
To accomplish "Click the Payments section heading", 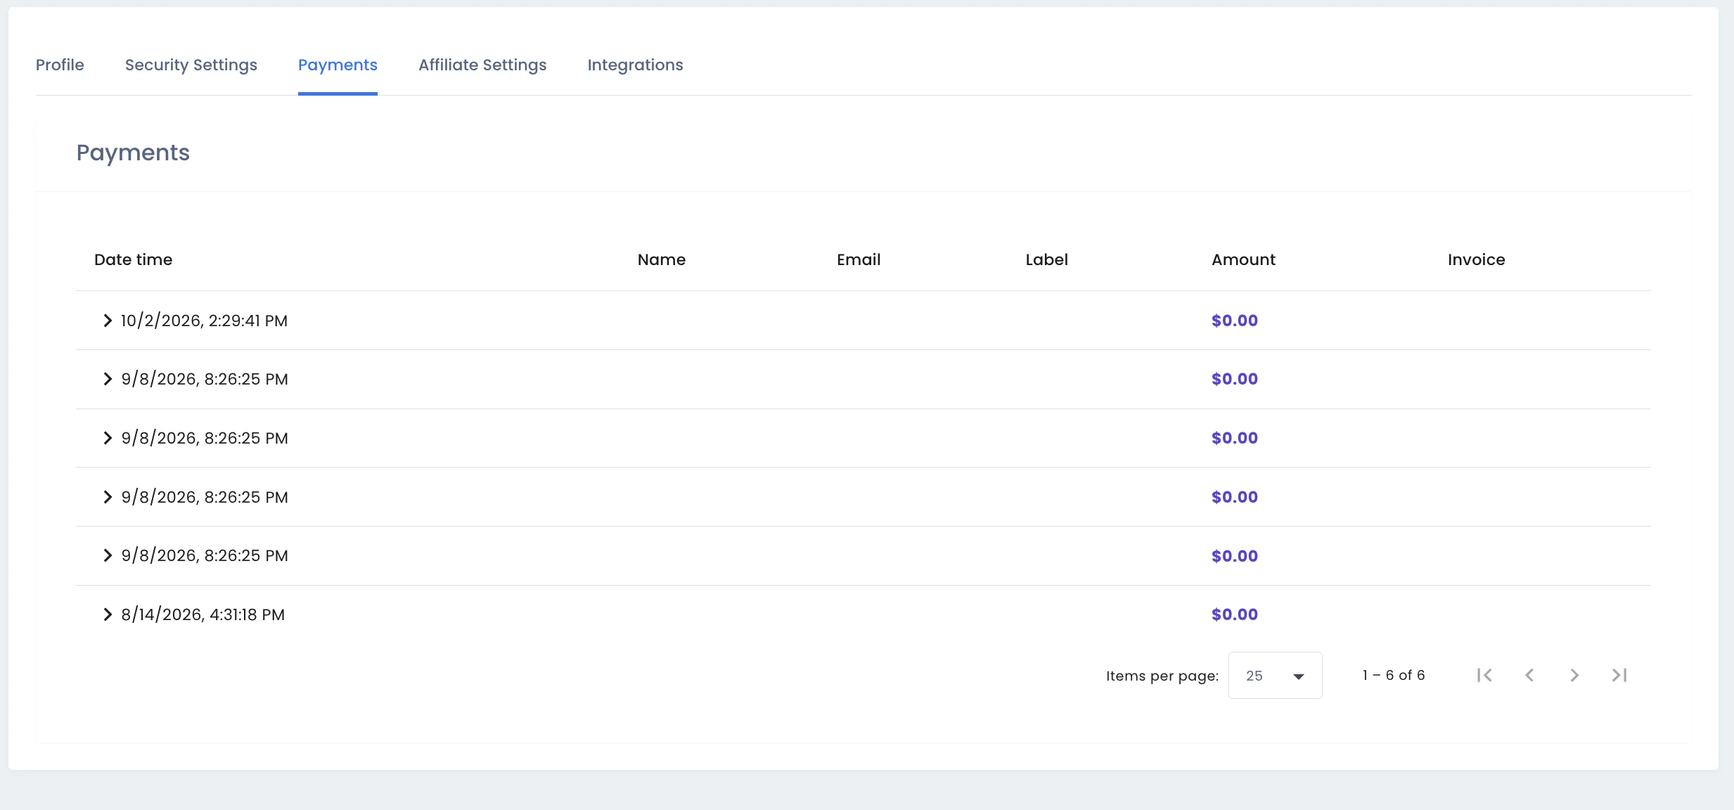I will (x=133, y=153).
